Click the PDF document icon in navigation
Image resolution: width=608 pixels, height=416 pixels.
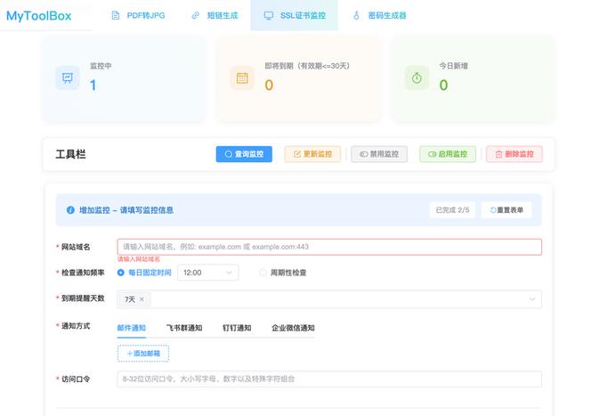click(x=115, y=15)
